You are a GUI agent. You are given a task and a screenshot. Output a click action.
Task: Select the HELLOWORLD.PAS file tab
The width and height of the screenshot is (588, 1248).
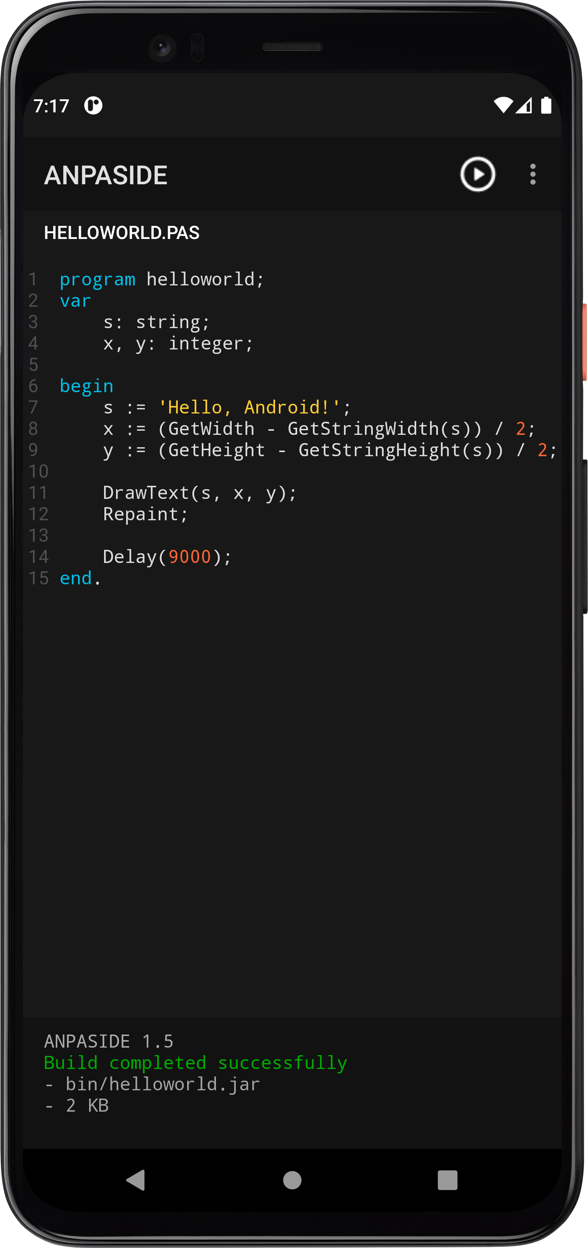[122, 233]
